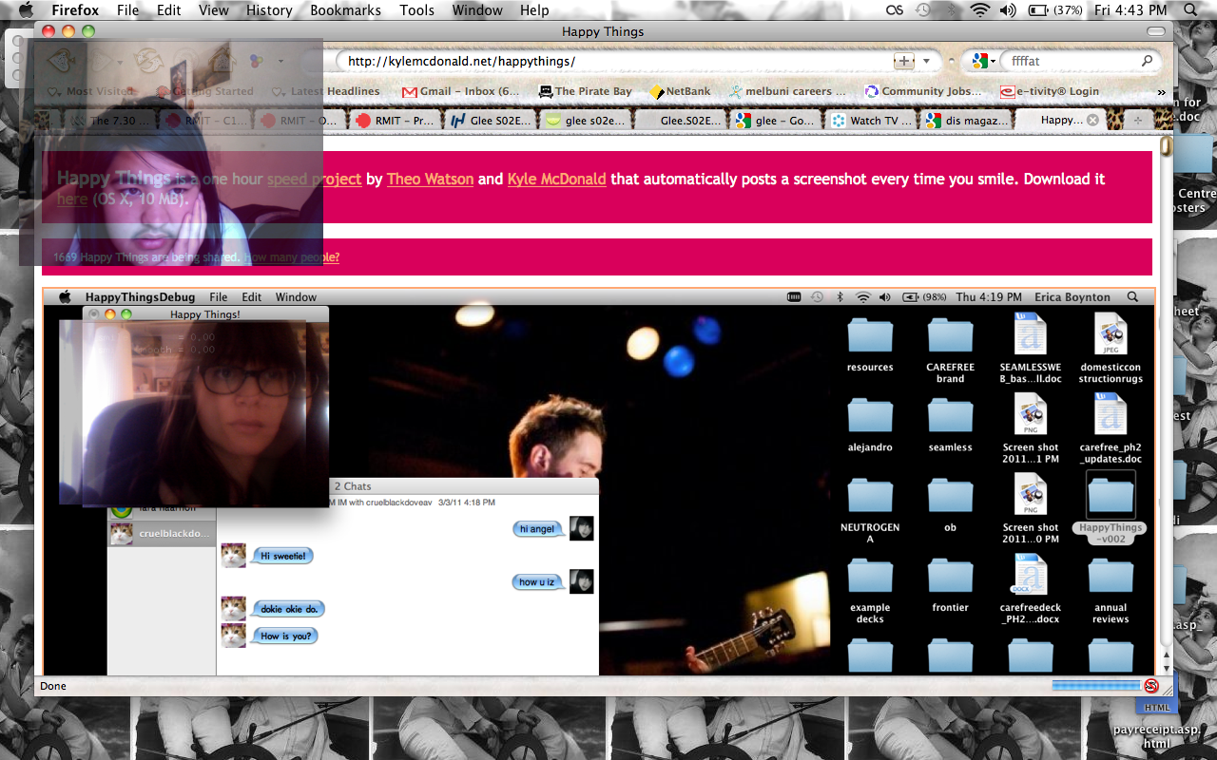Select payreceipt.asp.html file on the desktop
The height and width of the screenshot is (760, 1217).
[1156, 736]
